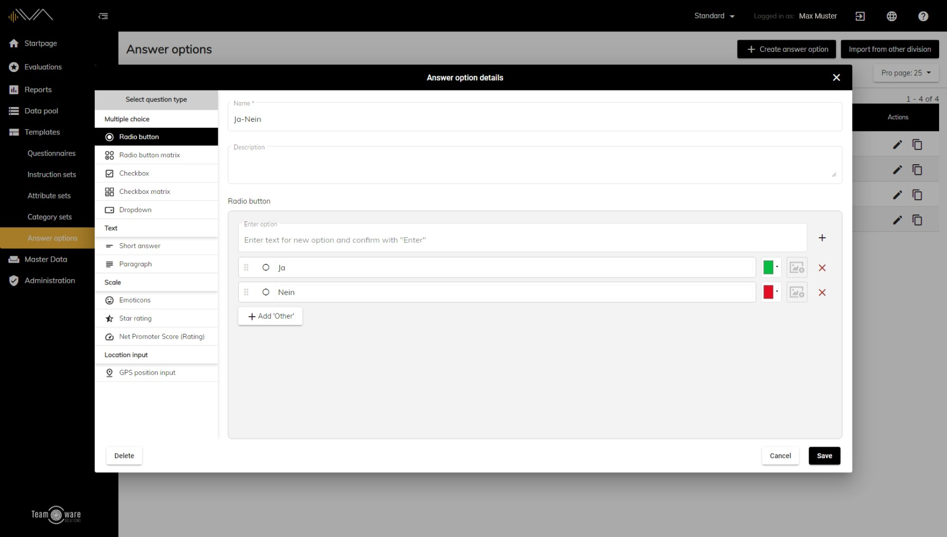Choose Radio button matrix question type
This screenshot has width=947, height=537.
click(156, 155)
